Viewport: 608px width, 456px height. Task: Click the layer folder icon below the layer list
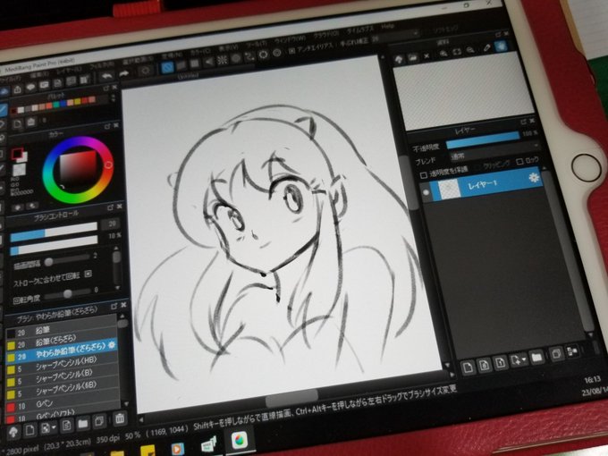click(x=537, y=357)
